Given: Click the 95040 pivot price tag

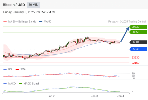Looking at the screenshot, I should click(x=138, y=49).
